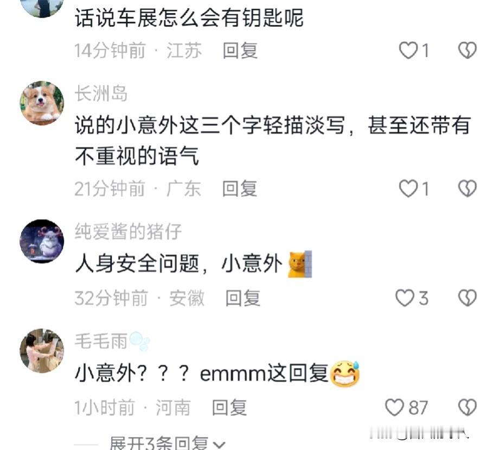Dislike 毛毛雨's comment with broken heart

point(468,407)
